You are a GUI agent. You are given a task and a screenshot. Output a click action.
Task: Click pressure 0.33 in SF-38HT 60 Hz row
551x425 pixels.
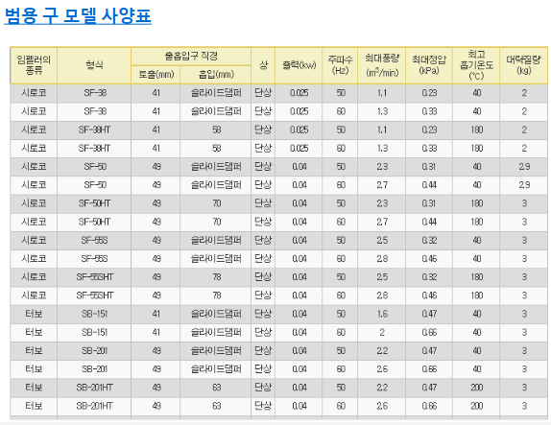(429, 149)
